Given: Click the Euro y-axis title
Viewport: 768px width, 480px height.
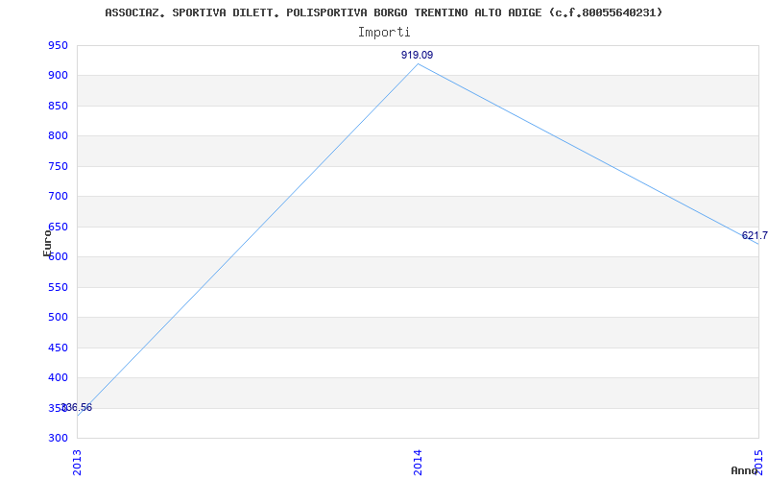Looking at the screenshot, I should coord(47,243).
